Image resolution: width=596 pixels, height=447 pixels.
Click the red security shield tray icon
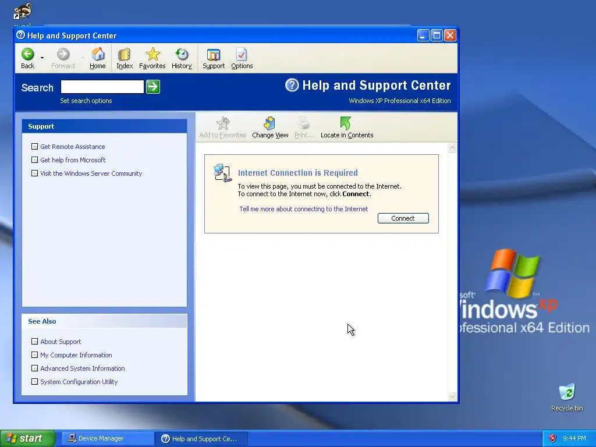553,439
